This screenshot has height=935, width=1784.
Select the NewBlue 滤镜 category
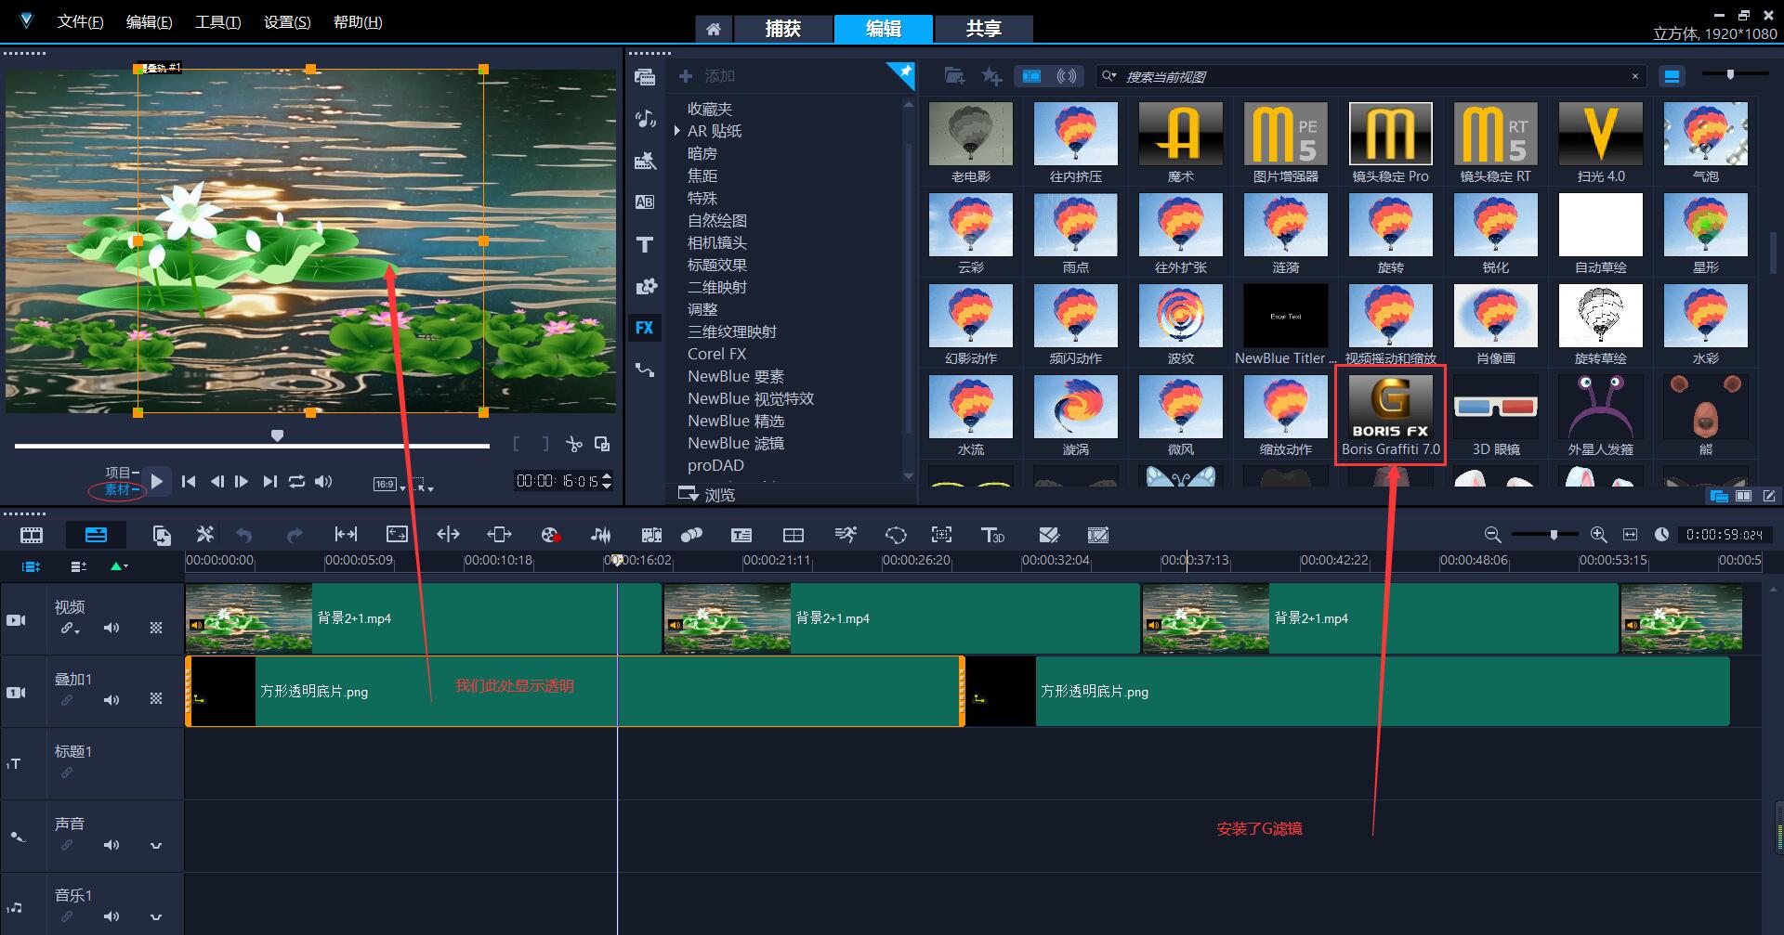click(736, 443)
